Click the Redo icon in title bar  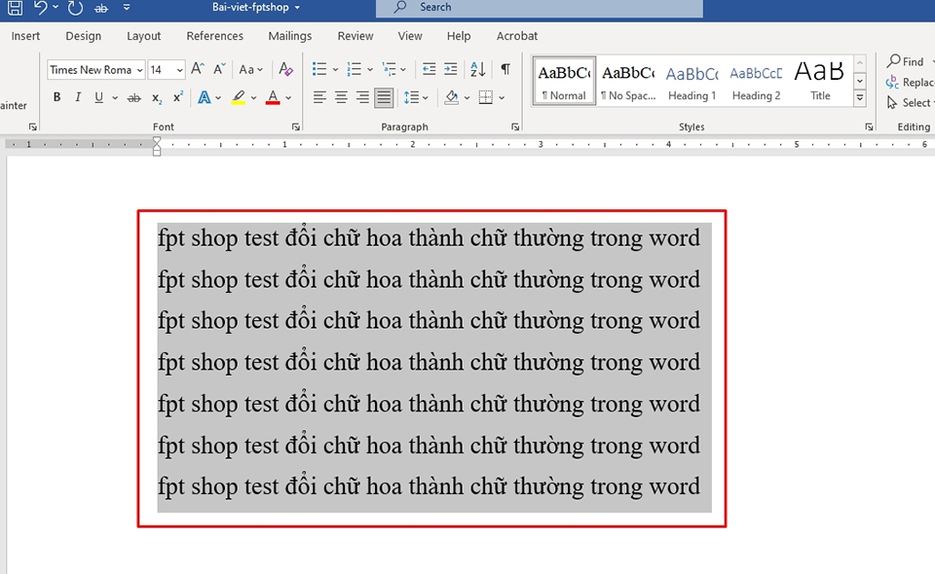coord(75,8)
